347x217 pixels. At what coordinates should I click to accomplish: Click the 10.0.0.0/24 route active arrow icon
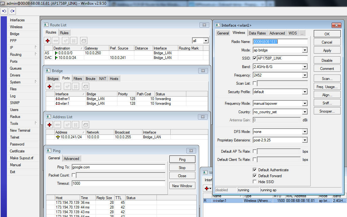coord(56,58)
